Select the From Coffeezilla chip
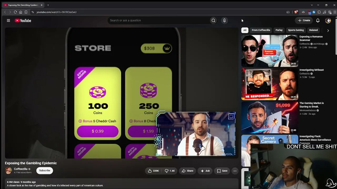337x189 pixels. pos(261,30)
